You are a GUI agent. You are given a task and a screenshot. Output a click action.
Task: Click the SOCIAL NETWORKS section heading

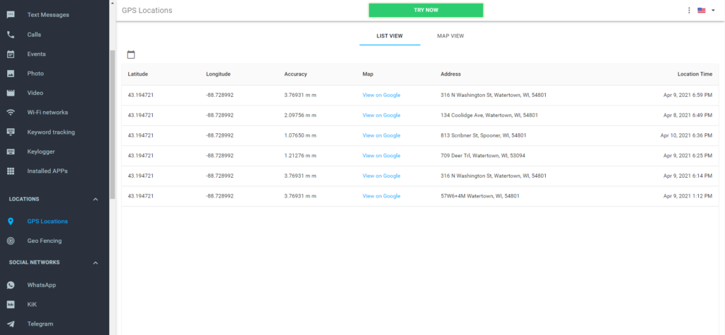coord(34,262)
